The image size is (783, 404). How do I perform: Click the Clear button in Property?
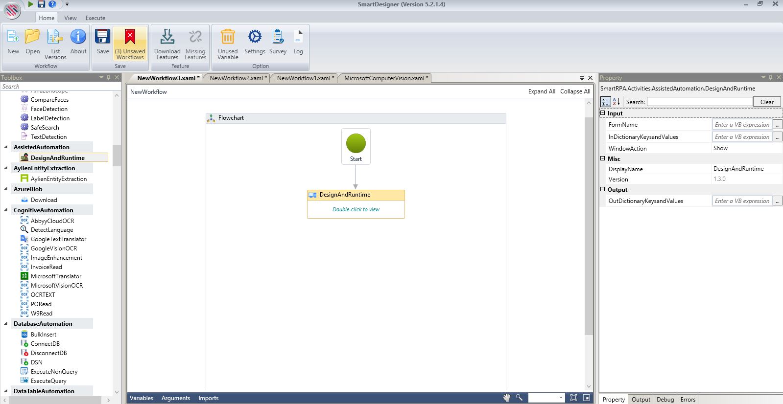coord(767,102)
